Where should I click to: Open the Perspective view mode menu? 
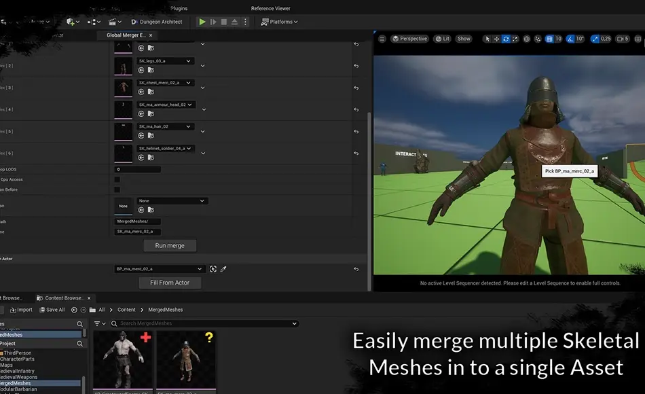pos(409,39)
